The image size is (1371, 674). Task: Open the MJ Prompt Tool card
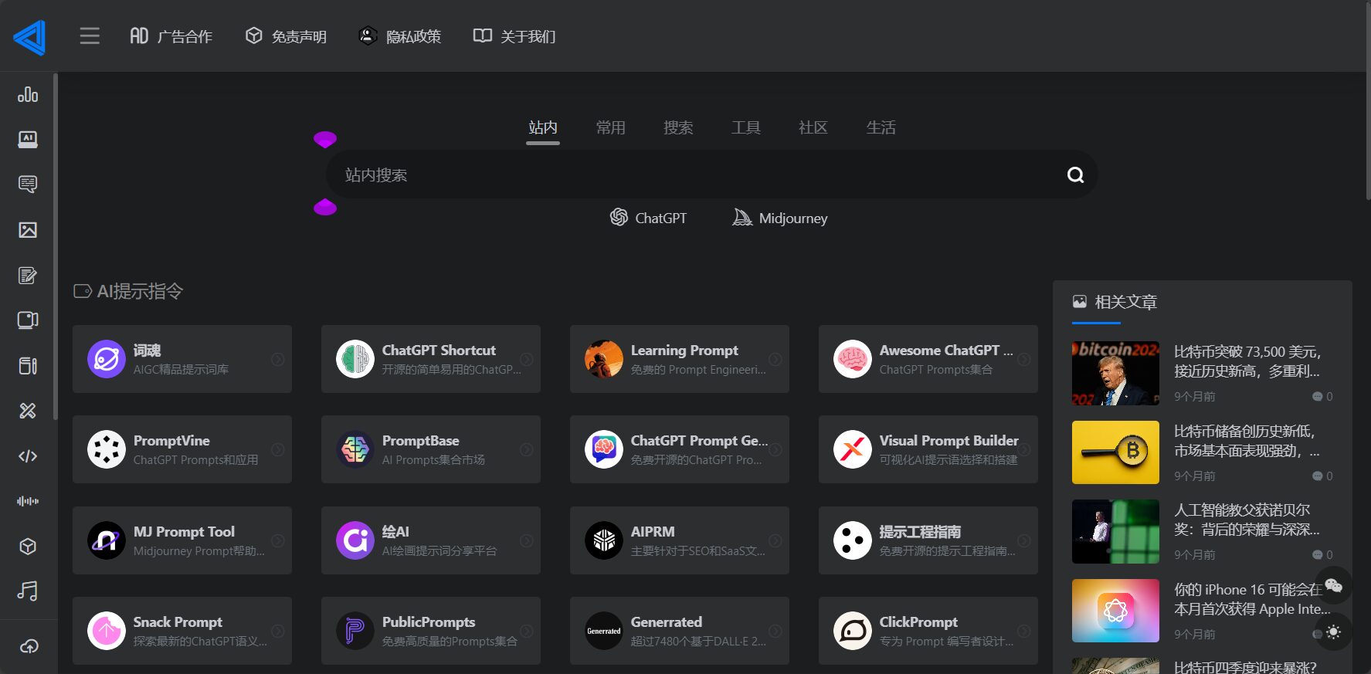(182, 540)
